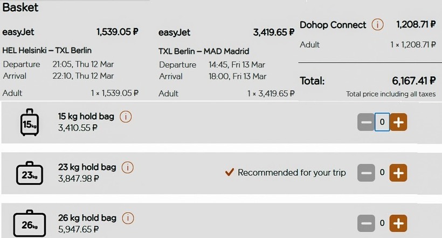This screenshot has width=442, height=238.
Task: Show info for 23 kg hold bag
Action: (127, 167)
